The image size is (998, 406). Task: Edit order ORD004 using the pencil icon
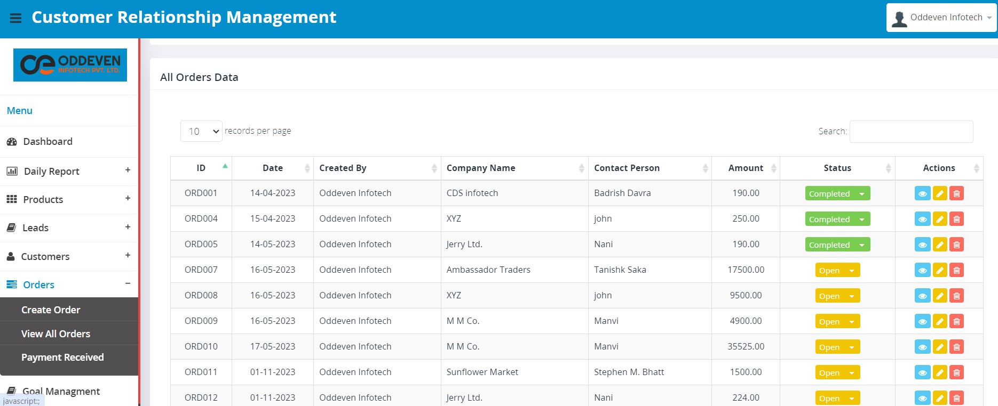pyautogui.click(x=940, y=219)
